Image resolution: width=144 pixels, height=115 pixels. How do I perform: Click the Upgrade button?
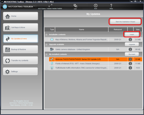coord(132,44)
